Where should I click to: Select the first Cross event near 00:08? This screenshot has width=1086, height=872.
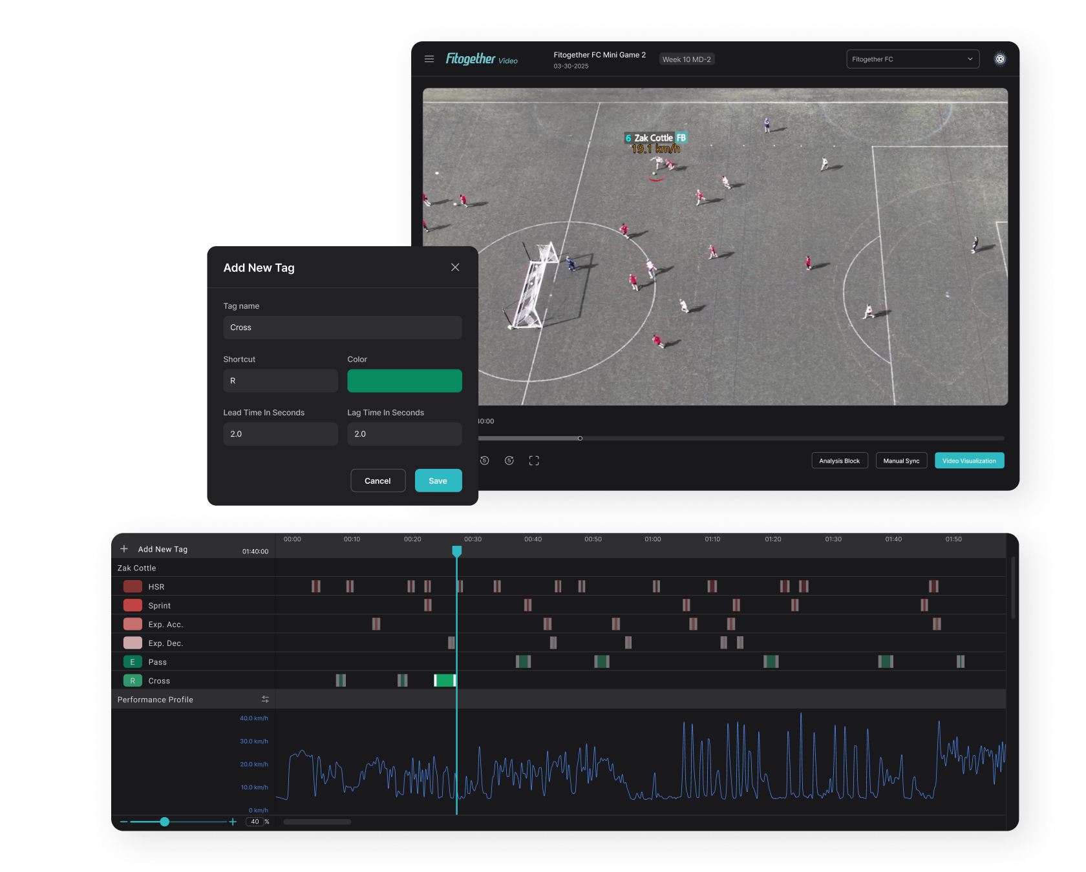coord(341,680)
